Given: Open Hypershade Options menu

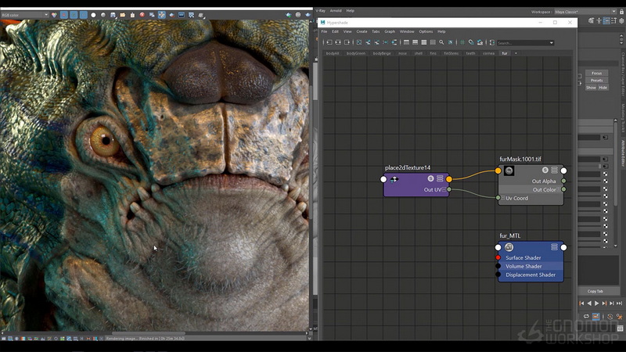Looking at the screenshot, I should (x=426, y=31).
